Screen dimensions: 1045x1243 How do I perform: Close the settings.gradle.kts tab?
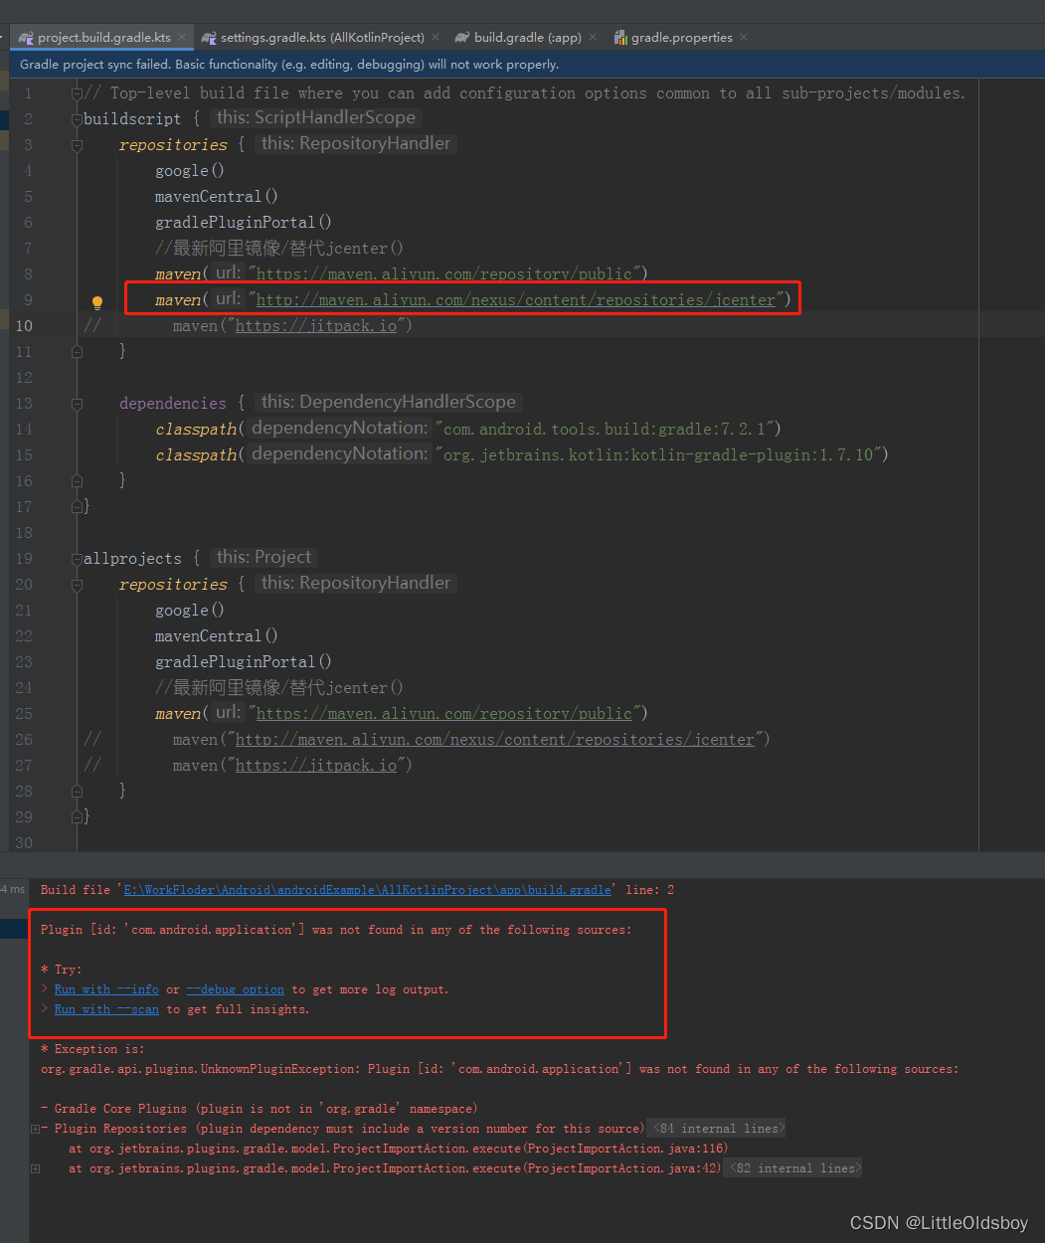click(435, 37)
